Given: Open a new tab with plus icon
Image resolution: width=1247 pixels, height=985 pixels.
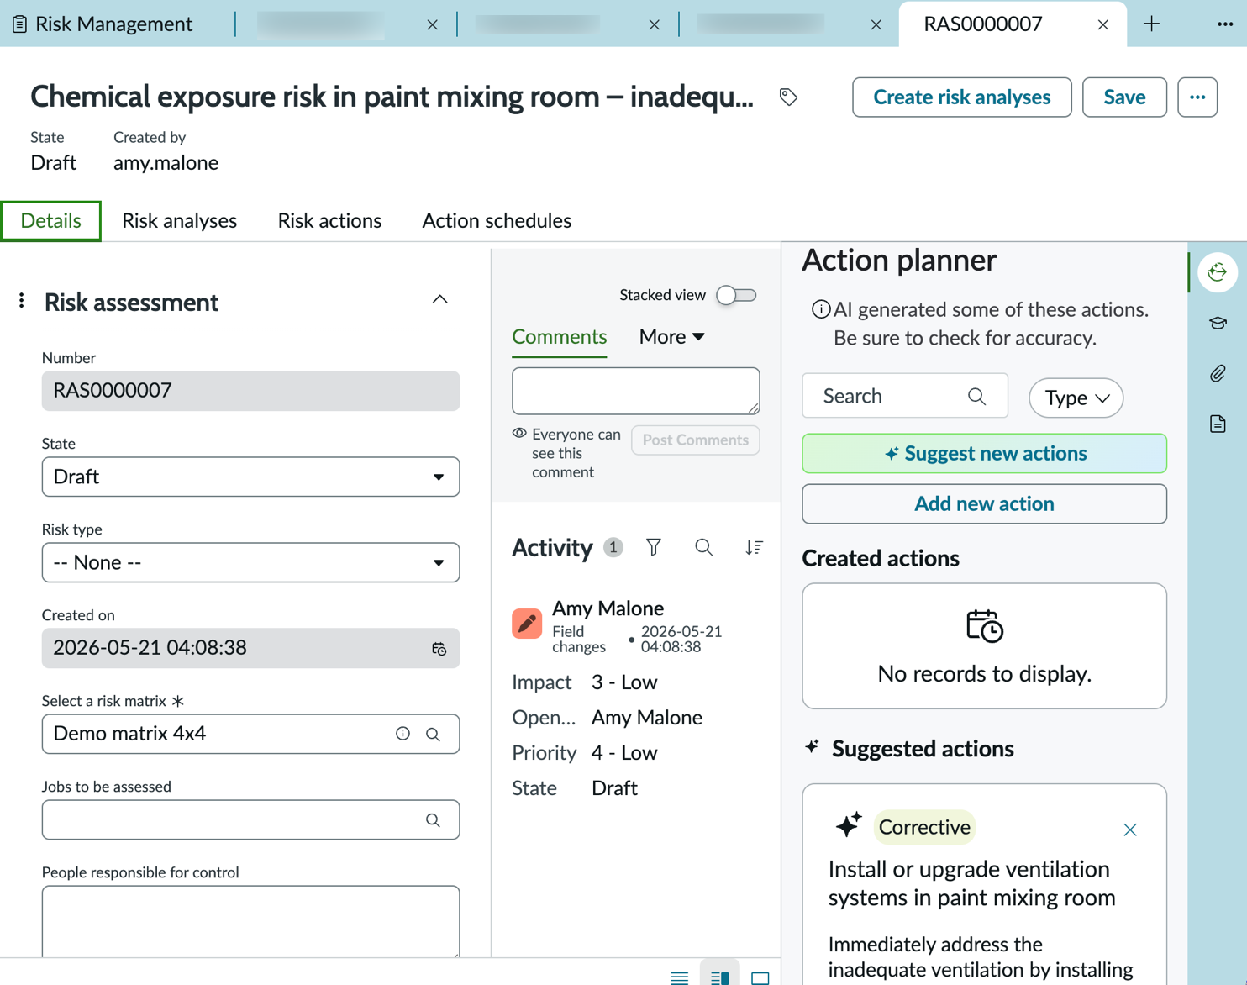Looking at the screenshot, I should tap(1151, 24).
